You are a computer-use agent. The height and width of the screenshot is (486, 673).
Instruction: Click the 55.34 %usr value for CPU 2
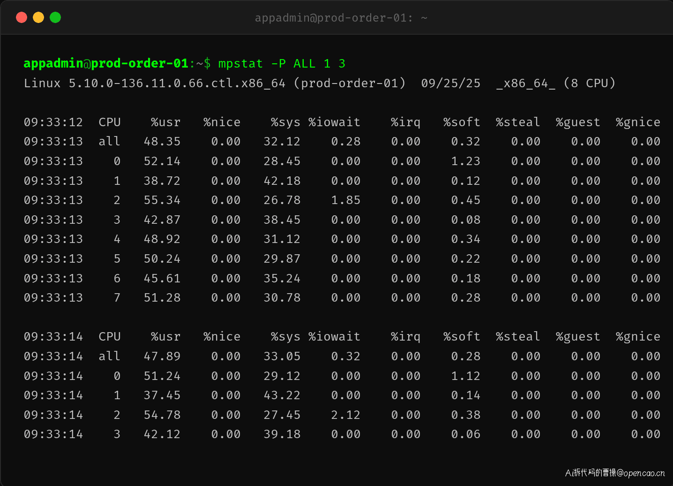point(162,200)
